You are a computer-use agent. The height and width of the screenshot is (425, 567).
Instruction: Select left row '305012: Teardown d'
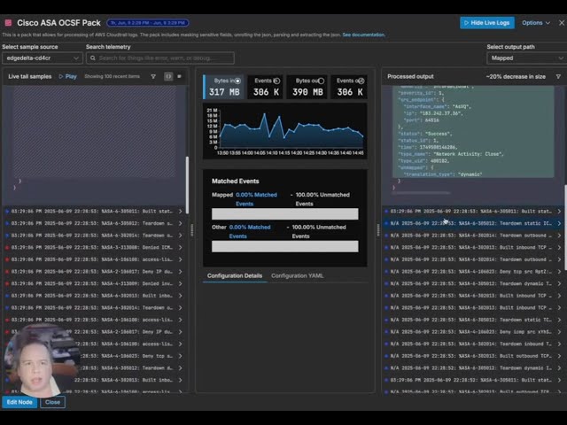pos(95,368)
